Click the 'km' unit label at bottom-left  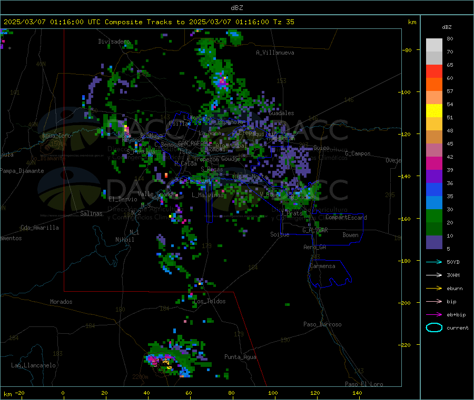pyautogui.click(x=7, y=394)
